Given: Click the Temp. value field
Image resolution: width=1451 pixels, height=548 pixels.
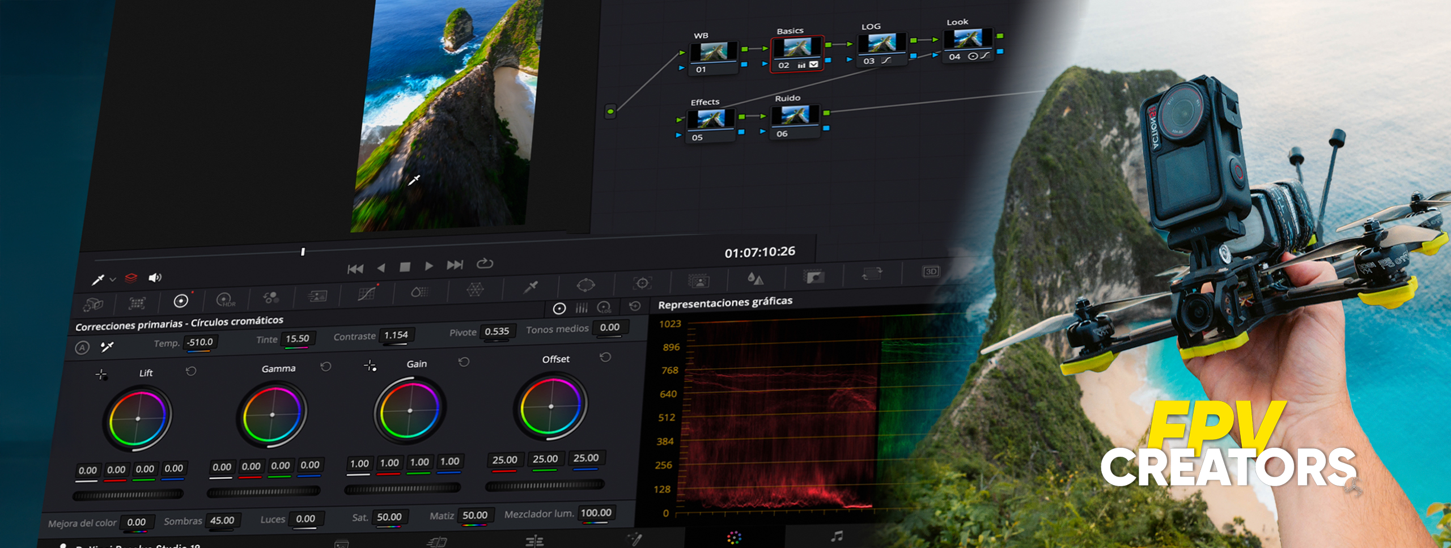Looking at the screenshot, I should (200, 342).
